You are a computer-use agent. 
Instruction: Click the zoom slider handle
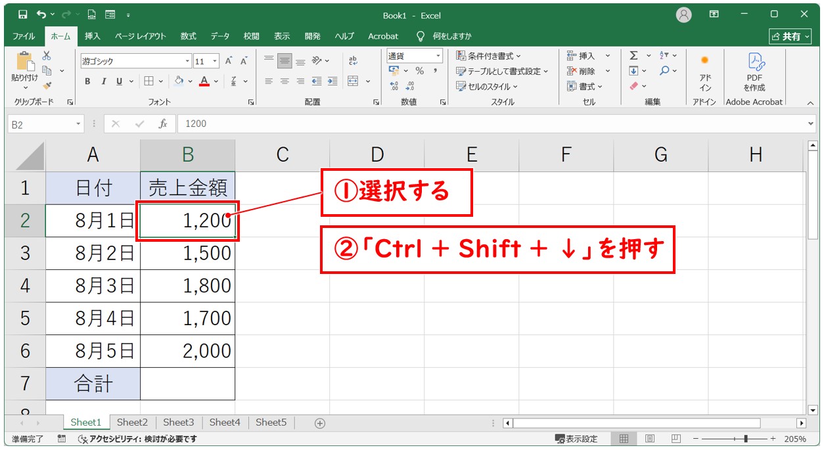tap(745, 439)
